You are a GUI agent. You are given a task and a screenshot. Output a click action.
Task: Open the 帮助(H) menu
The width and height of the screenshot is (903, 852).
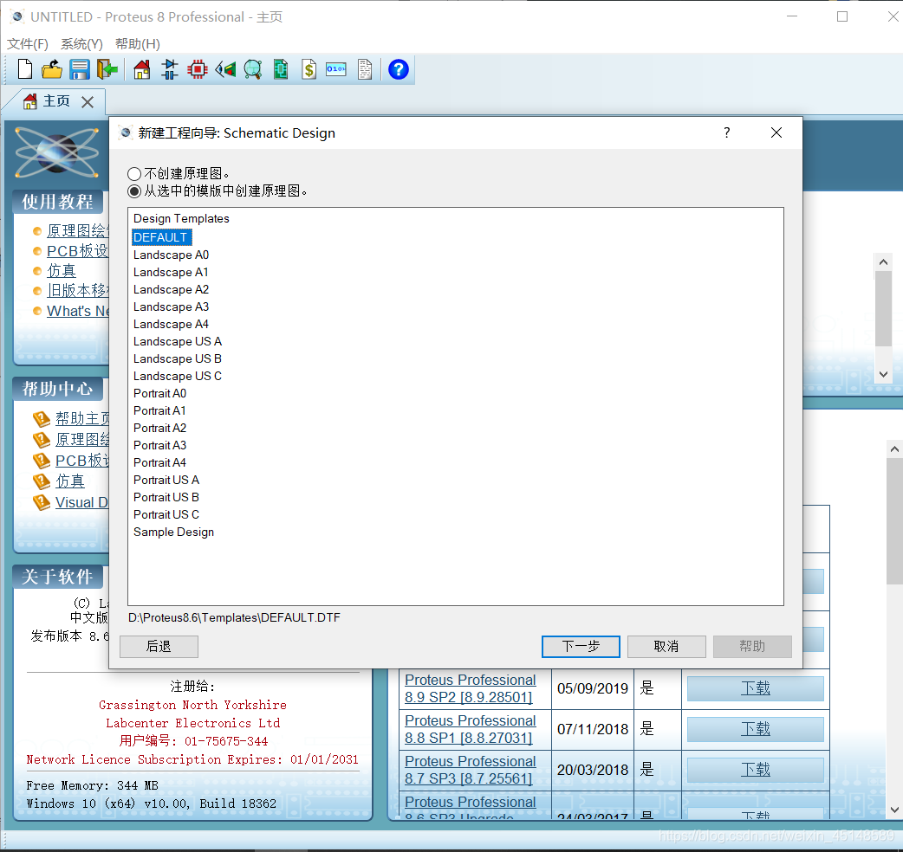[x=138, y=43]
